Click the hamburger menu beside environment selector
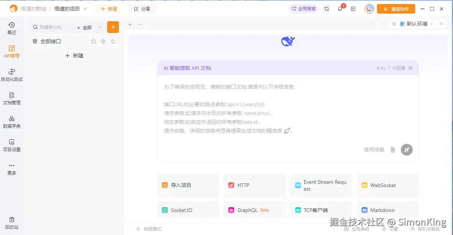453x235 pixels. (442, 24)
